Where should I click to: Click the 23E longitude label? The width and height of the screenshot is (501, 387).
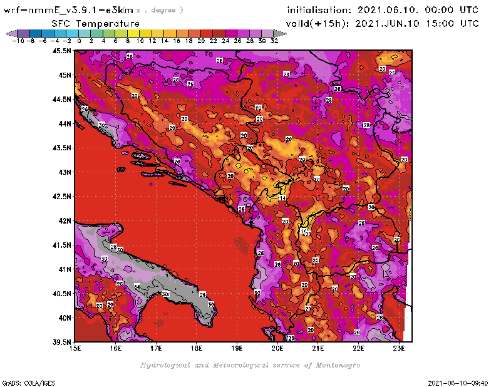click(x=399, y=348)
